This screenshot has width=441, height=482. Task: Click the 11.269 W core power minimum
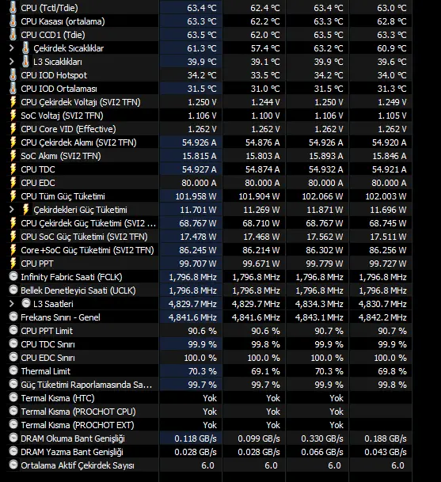[x=261, y=210]
